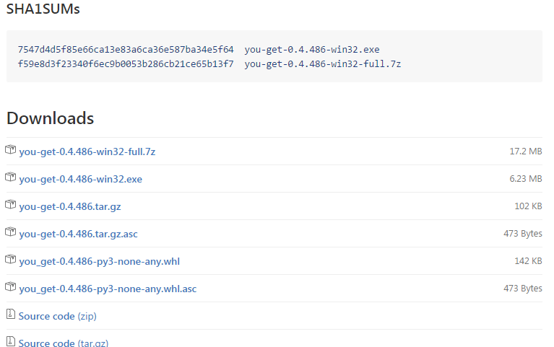The width and height of the screenshot is (554, 347).
Task: Click package icon beside you-get-0.4.486.tar.gz.asc
Action: point(11,232)
